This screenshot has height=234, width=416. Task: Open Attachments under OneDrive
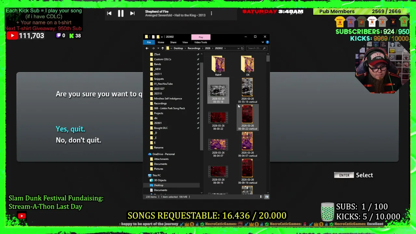pyautogui.click(x=161, y=159)
